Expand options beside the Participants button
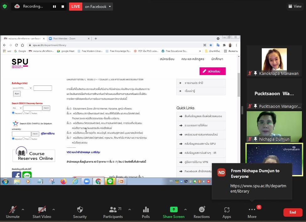The height and width of the screenshot is (222, 306). [x=130, y=209]
